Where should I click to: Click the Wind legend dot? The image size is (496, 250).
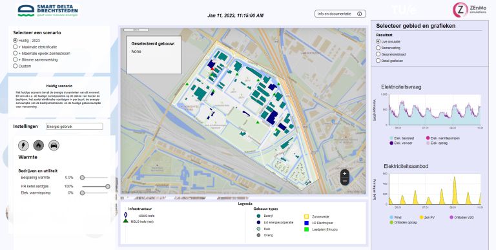coord(391,218)
